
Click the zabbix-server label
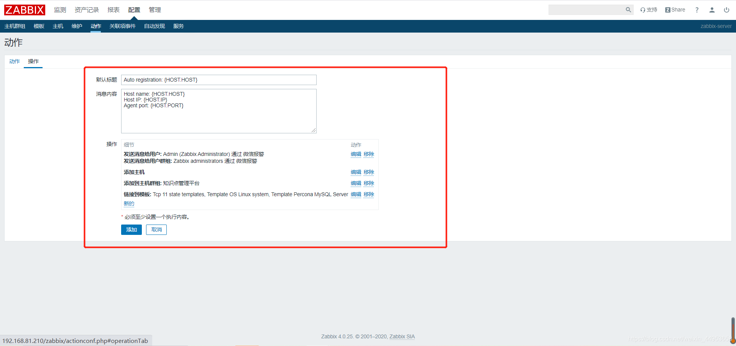[x=716, y=26]
